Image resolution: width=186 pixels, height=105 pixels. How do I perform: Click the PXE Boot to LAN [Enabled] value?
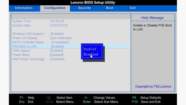(x=57, y=47)
